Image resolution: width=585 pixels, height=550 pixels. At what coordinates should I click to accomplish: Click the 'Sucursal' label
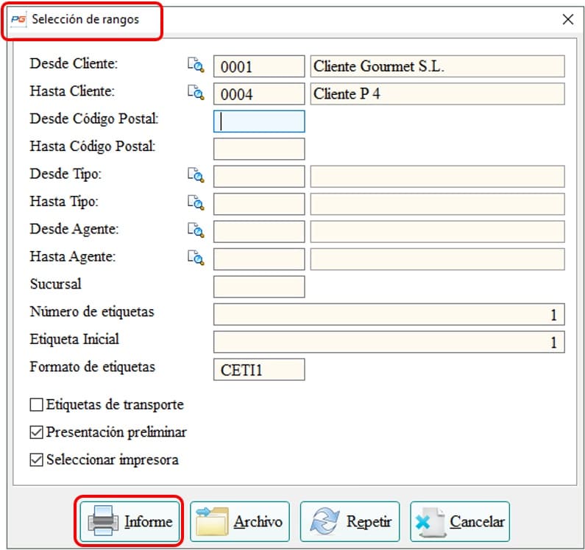pyautogui.click(x=56, y=284)
